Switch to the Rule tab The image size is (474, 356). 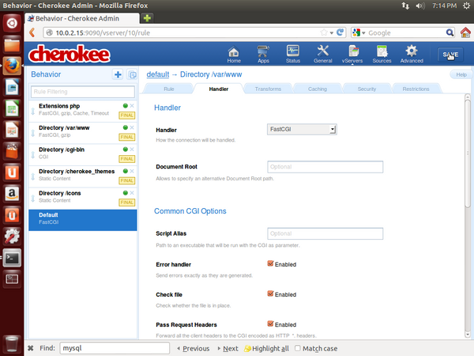coord(169,89)
